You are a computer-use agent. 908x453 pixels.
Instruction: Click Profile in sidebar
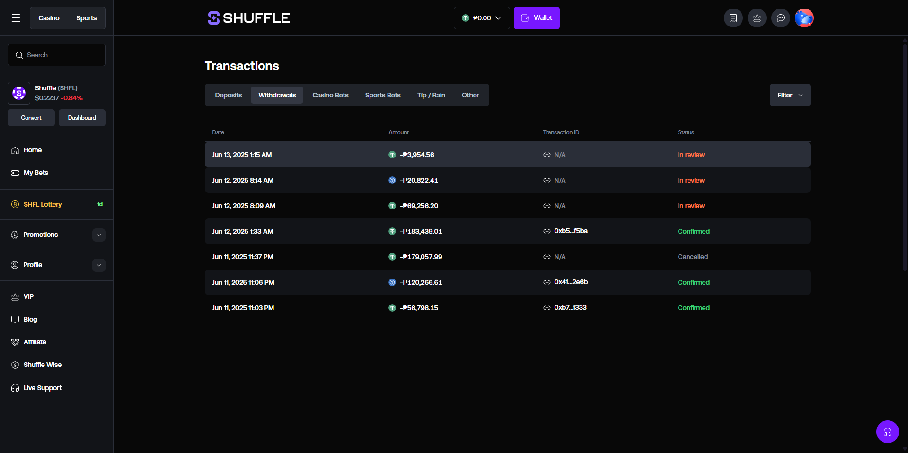(x=33, y=265)
